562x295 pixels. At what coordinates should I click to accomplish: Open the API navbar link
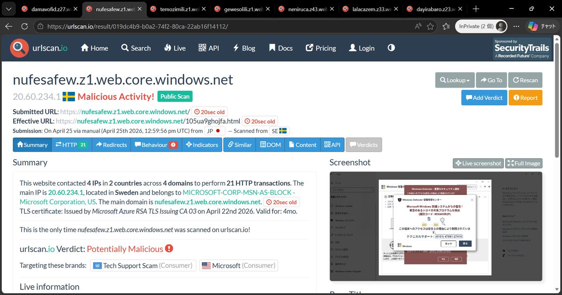coord(208,48)
